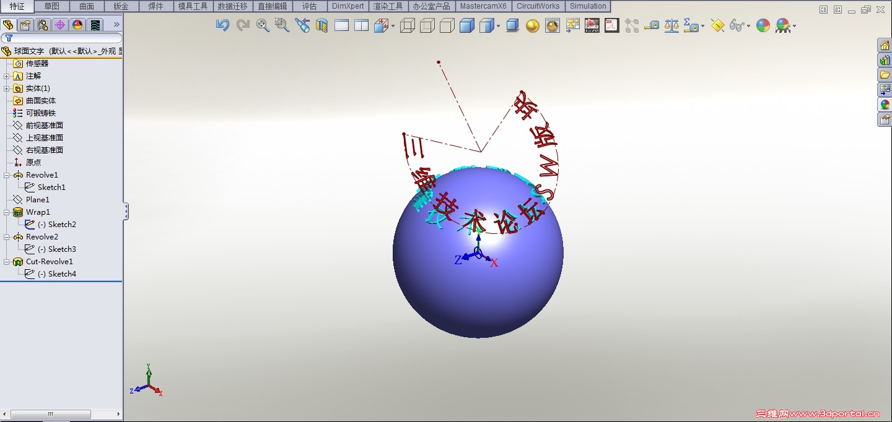Collapse FeatureManager panel via side handle
This screenshot has height=422, width=892.
126,212
